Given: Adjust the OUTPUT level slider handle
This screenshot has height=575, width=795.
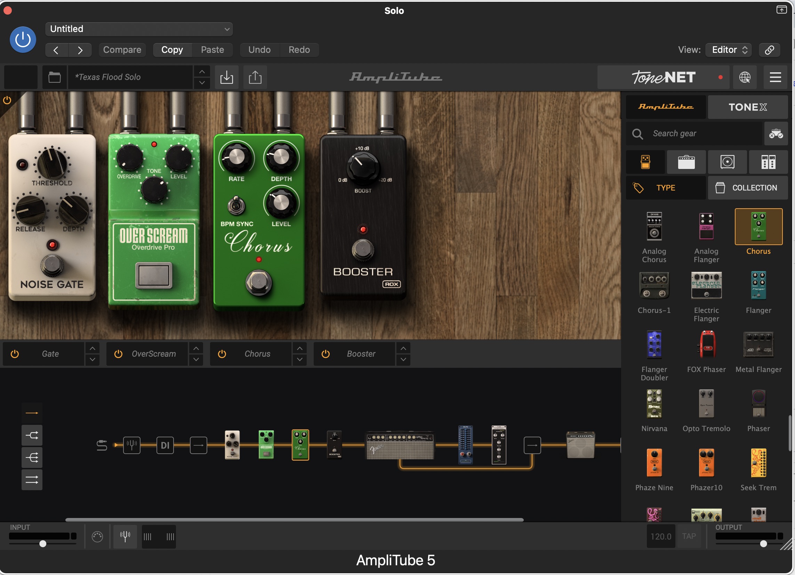Looking at the screenshot, I should (763, 544).
